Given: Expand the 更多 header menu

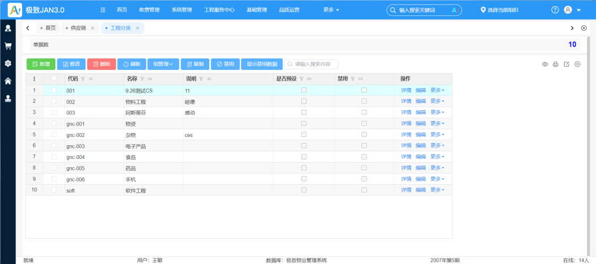Looking at the screenshot, I should tap(331, 10).
